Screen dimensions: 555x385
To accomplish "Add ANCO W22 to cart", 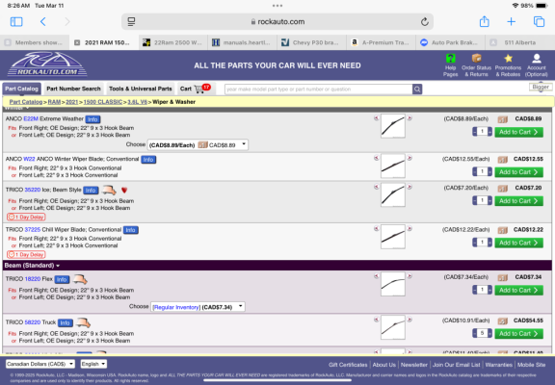I will tap(518, 172).
